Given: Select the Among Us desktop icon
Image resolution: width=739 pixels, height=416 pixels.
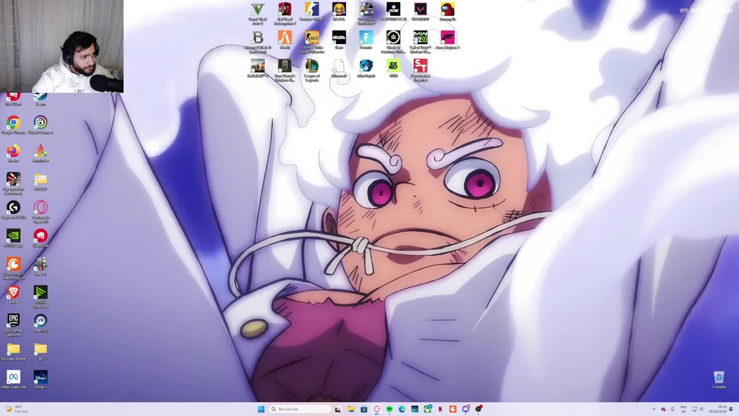Looking at the screenshot, I should 447,12.
